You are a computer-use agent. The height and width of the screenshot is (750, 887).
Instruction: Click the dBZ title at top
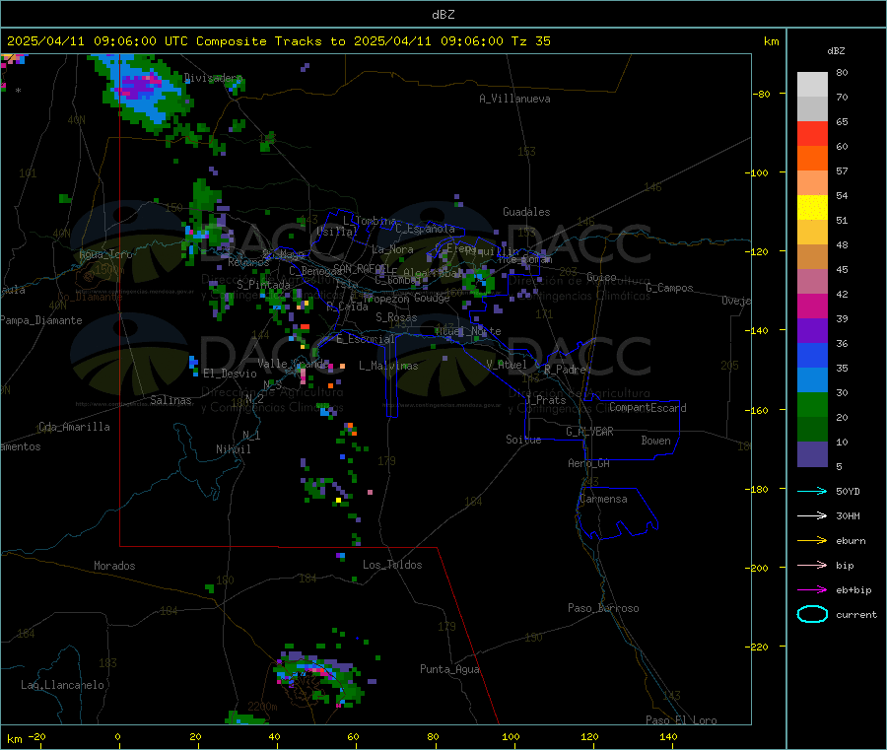tap(443, 15)
